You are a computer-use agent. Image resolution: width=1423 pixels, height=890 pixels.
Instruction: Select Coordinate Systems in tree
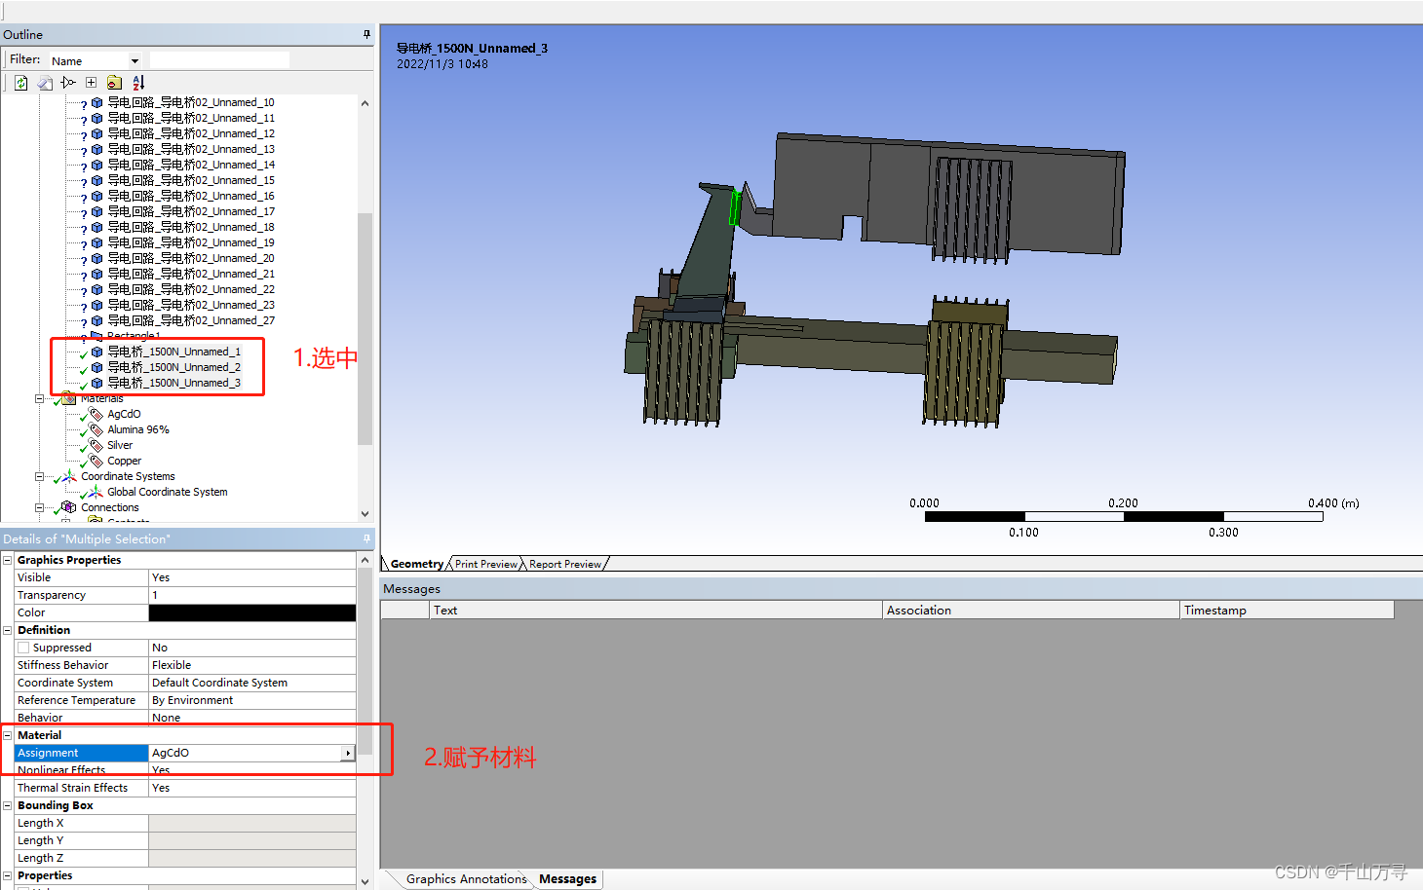pos(128,476)
